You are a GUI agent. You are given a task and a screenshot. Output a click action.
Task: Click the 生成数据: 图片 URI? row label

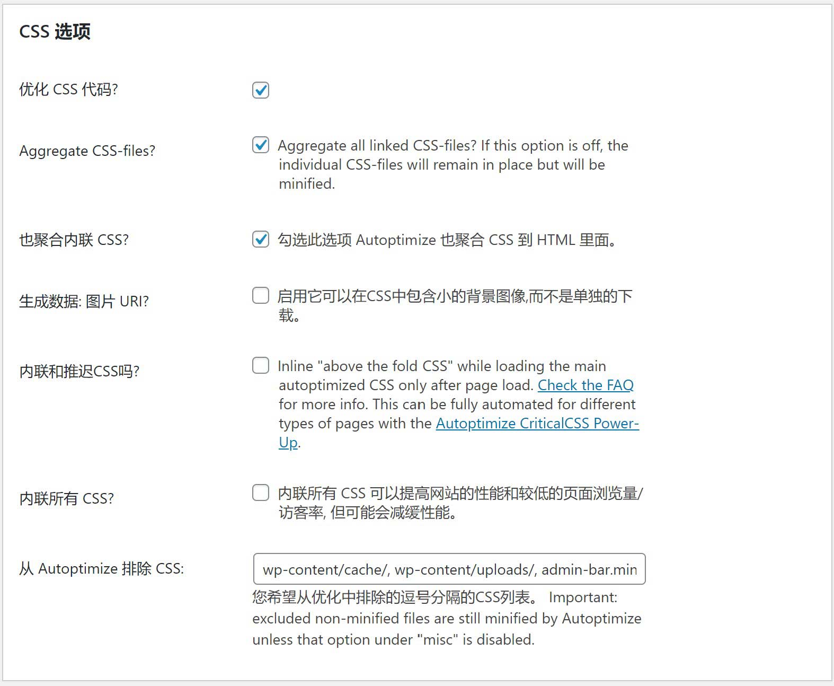(84, 302)
